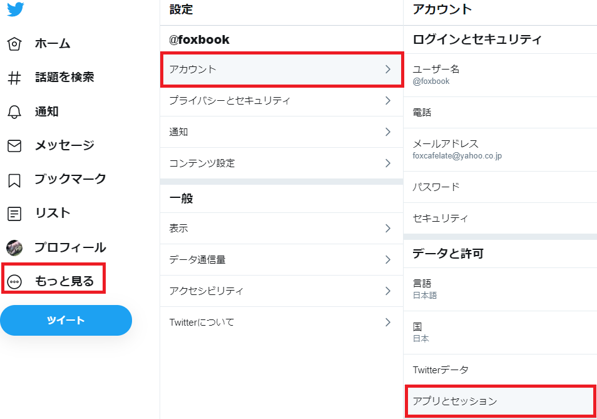Click the bell notifications icon
597x419 pixels.
[14, 111]
